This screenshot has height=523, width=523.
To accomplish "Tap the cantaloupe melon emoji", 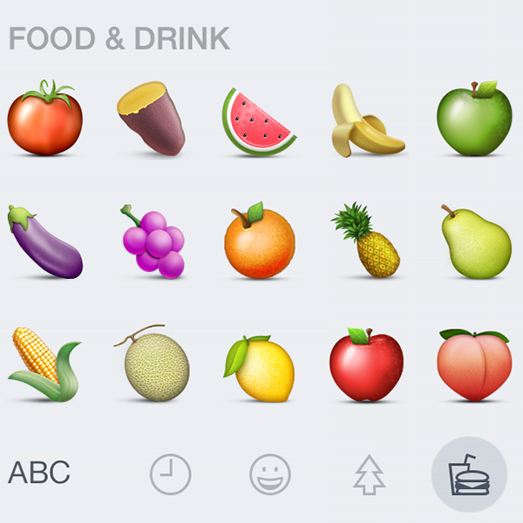I will coord(152,363).
